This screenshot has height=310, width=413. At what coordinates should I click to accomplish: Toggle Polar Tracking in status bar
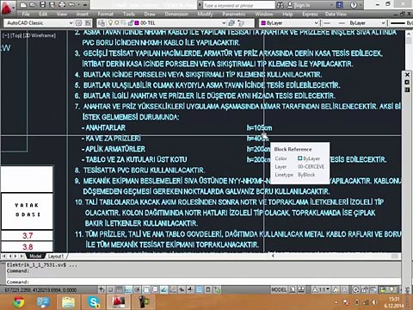pos(137,290)
